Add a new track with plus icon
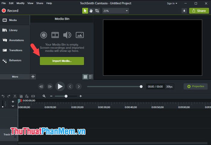 click(13, 102)
